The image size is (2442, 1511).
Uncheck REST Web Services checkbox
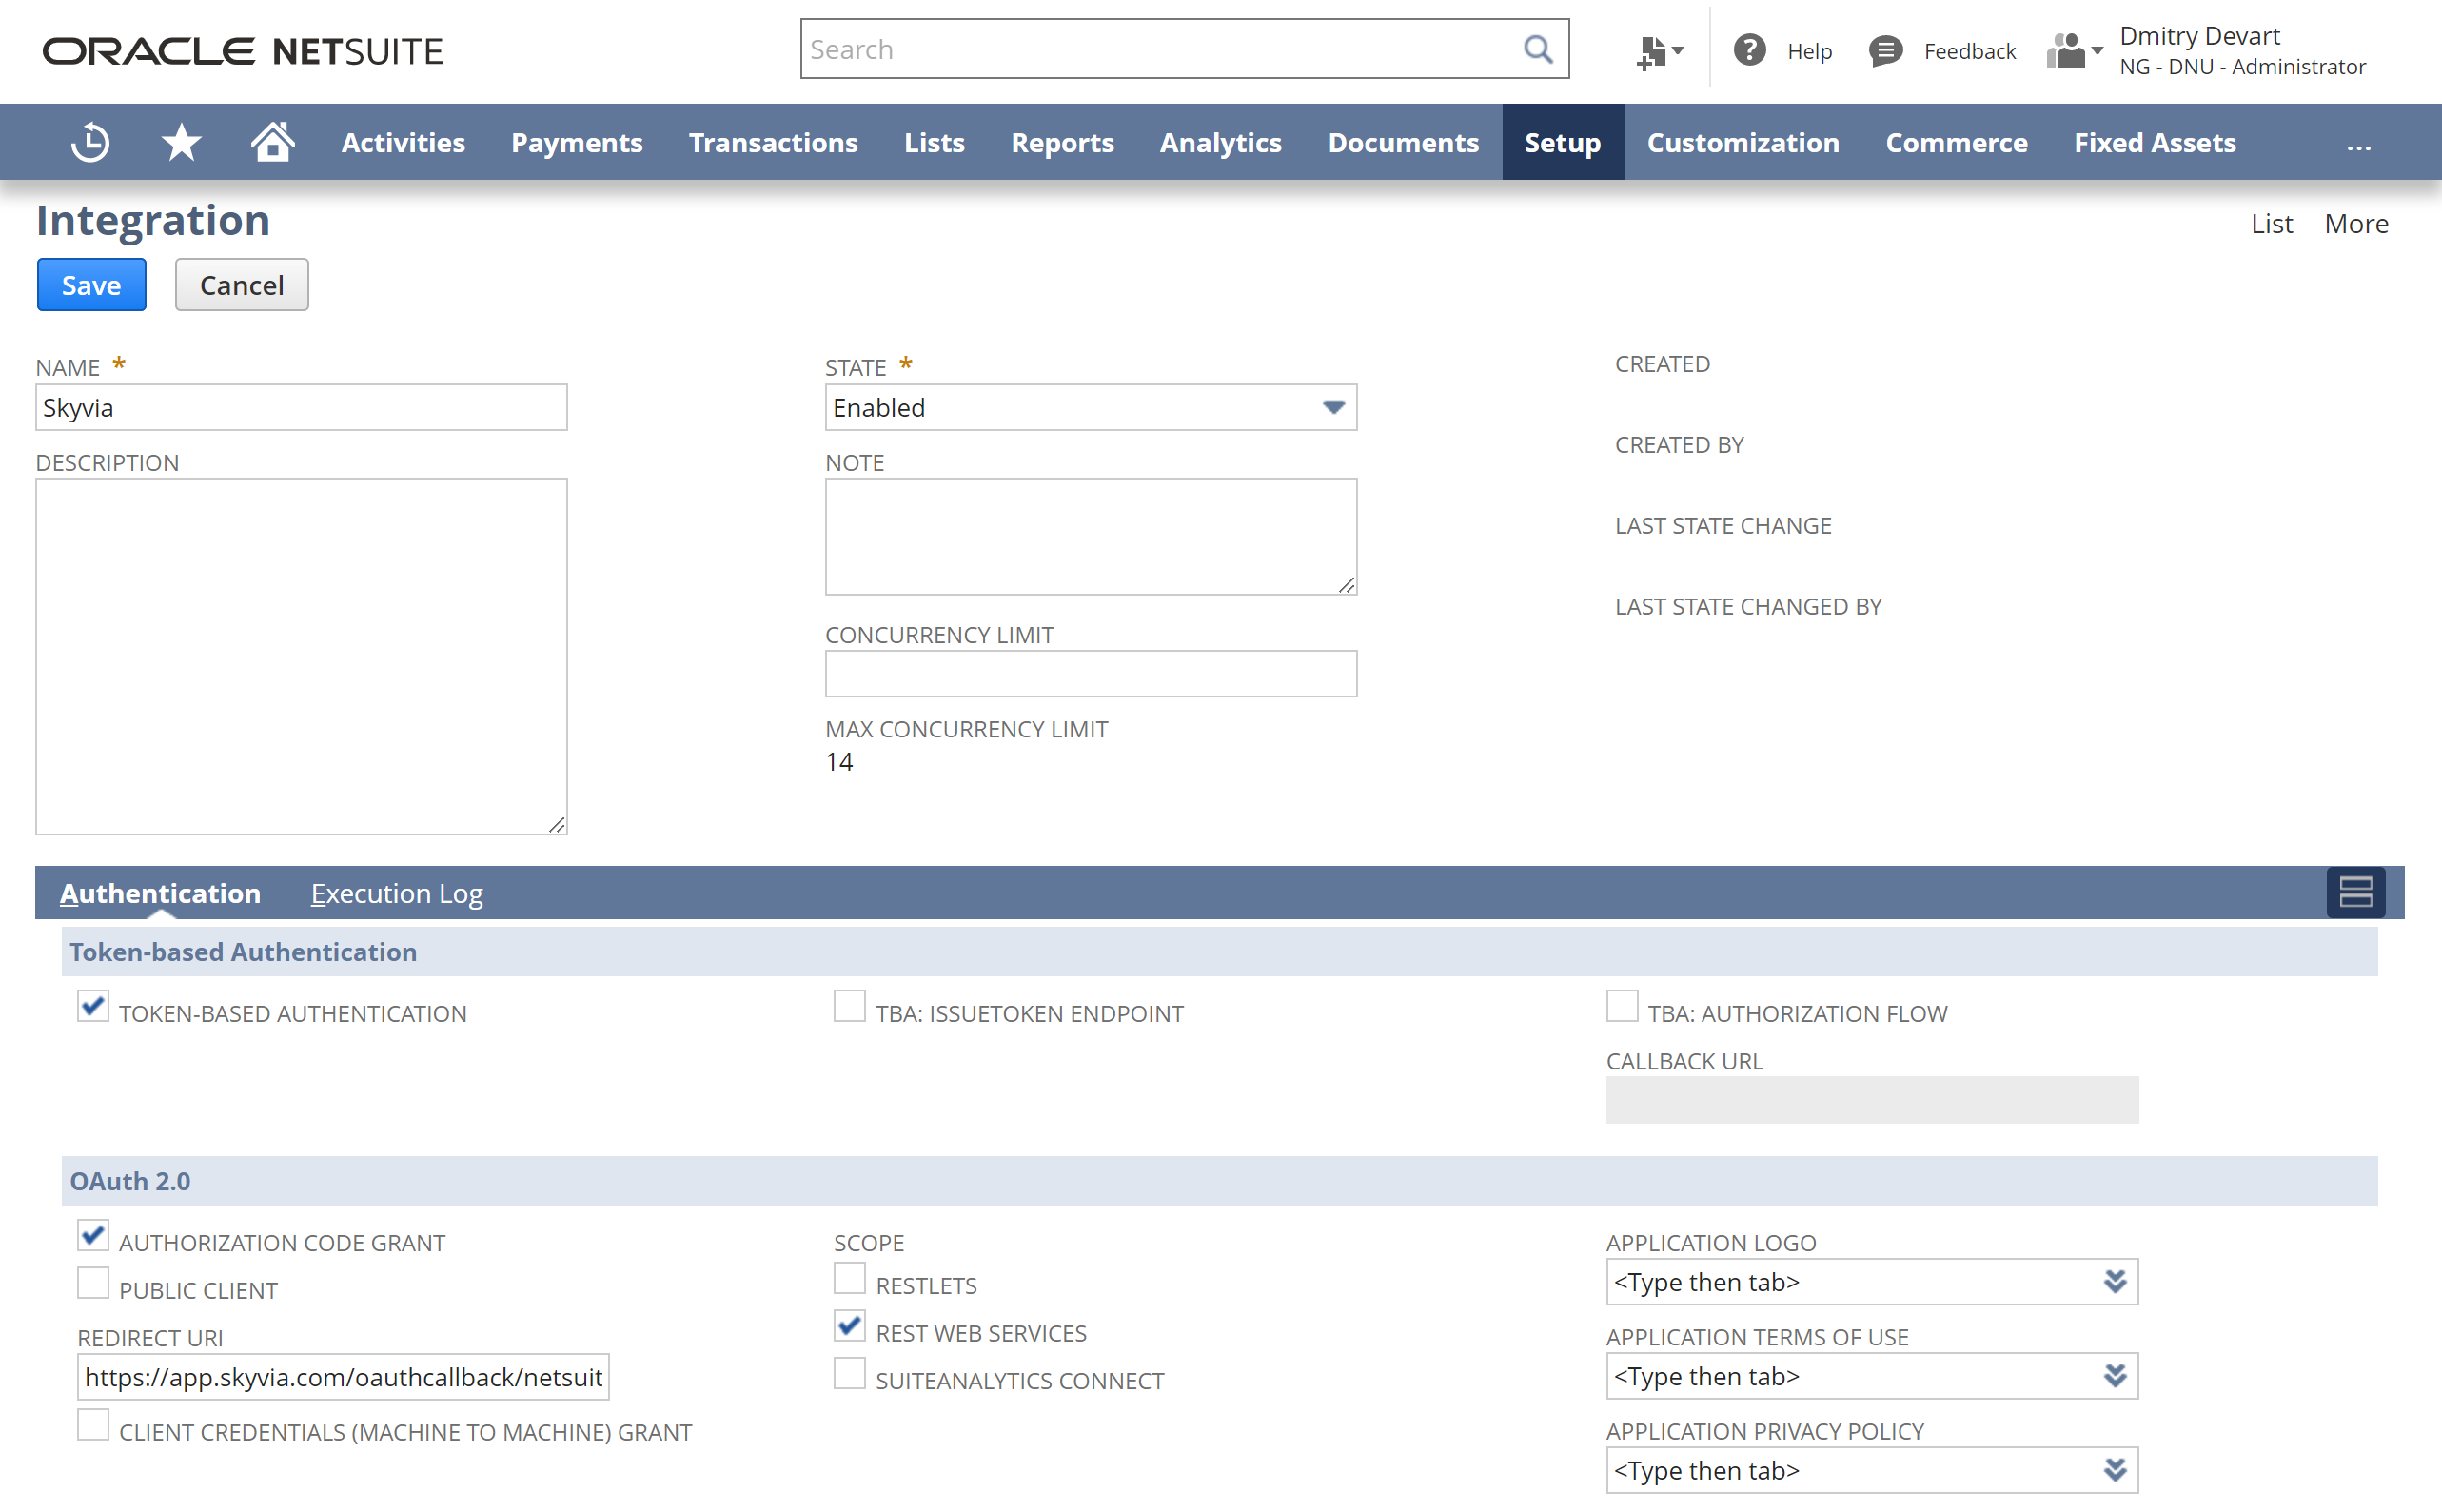coord(849,1326)
